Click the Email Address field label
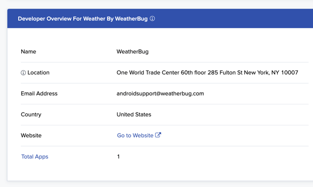This screenshot has width=313, height=187. pos(39,94)
